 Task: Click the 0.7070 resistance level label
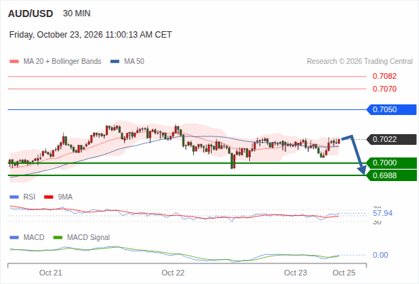pyautogui.click(x=384, y=89)
